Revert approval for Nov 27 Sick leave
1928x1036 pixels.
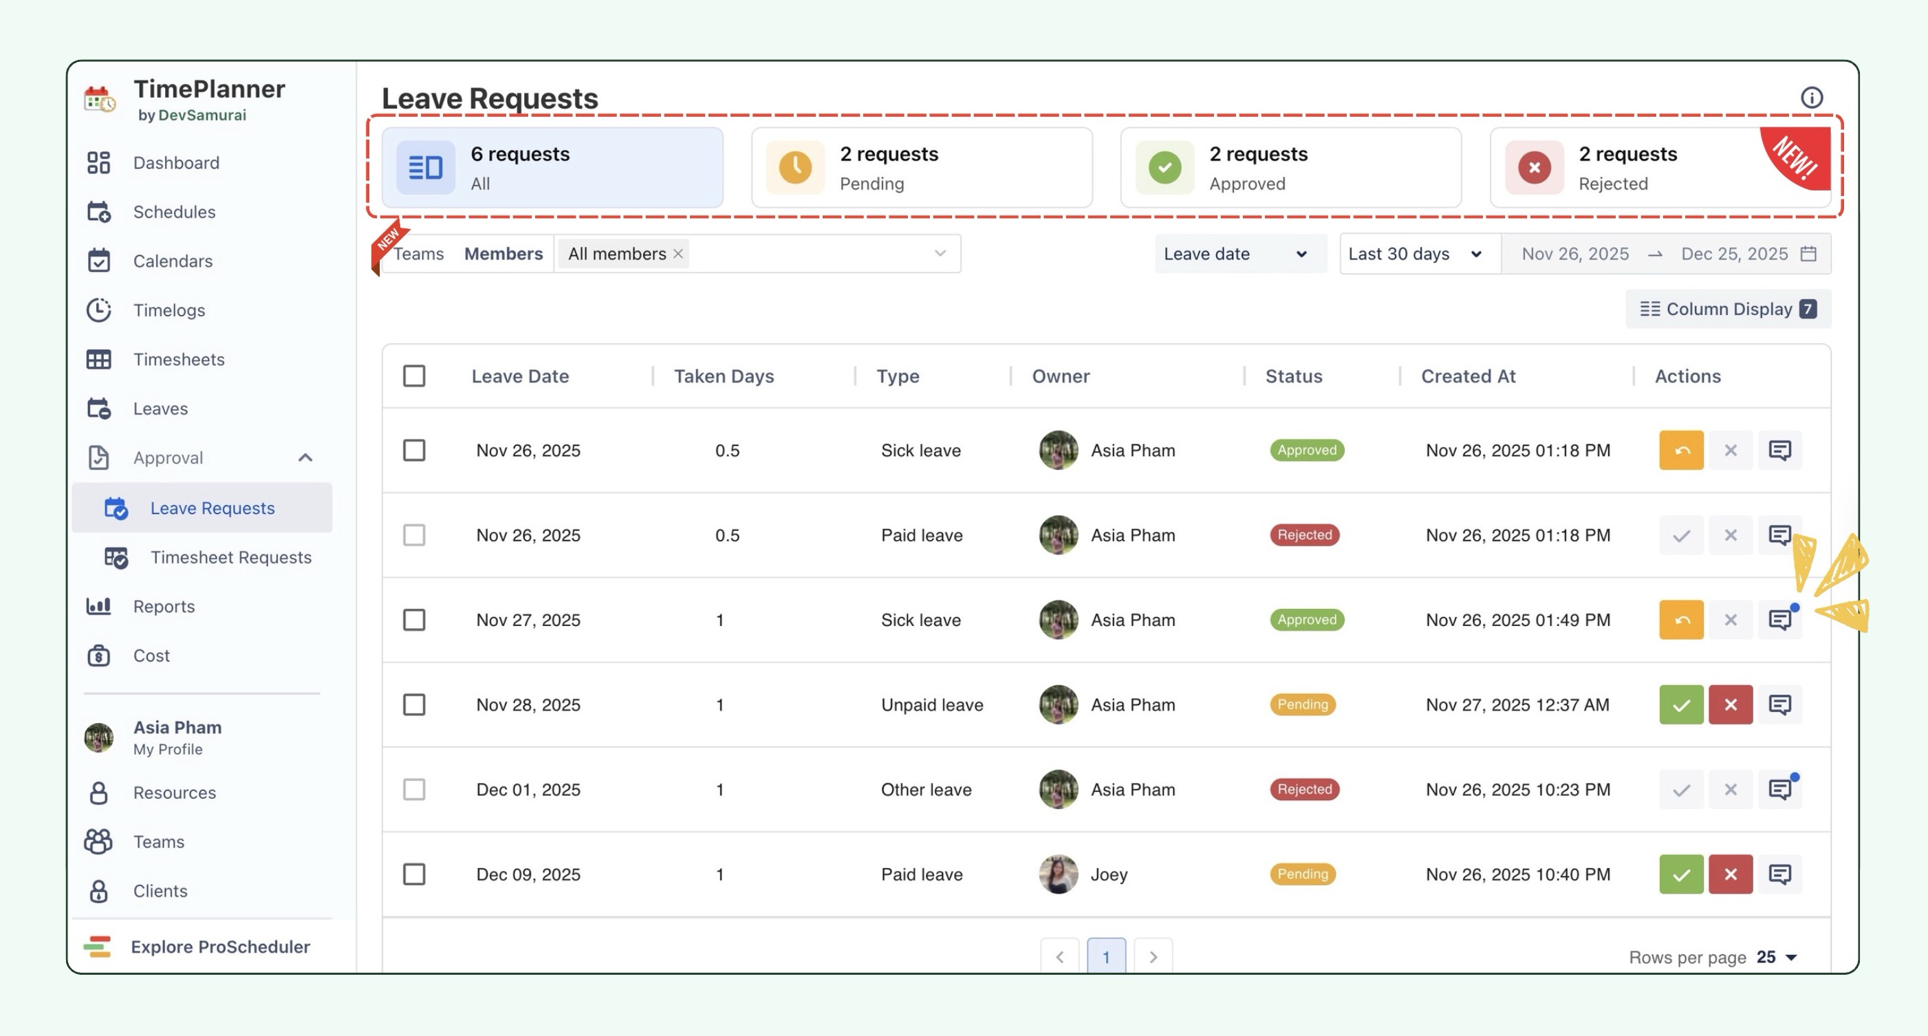1680,620
